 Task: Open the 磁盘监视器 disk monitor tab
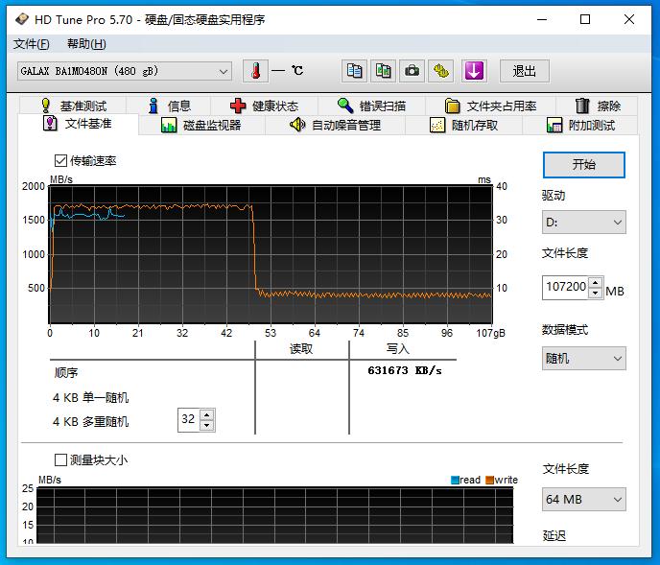tap(201, 125)
